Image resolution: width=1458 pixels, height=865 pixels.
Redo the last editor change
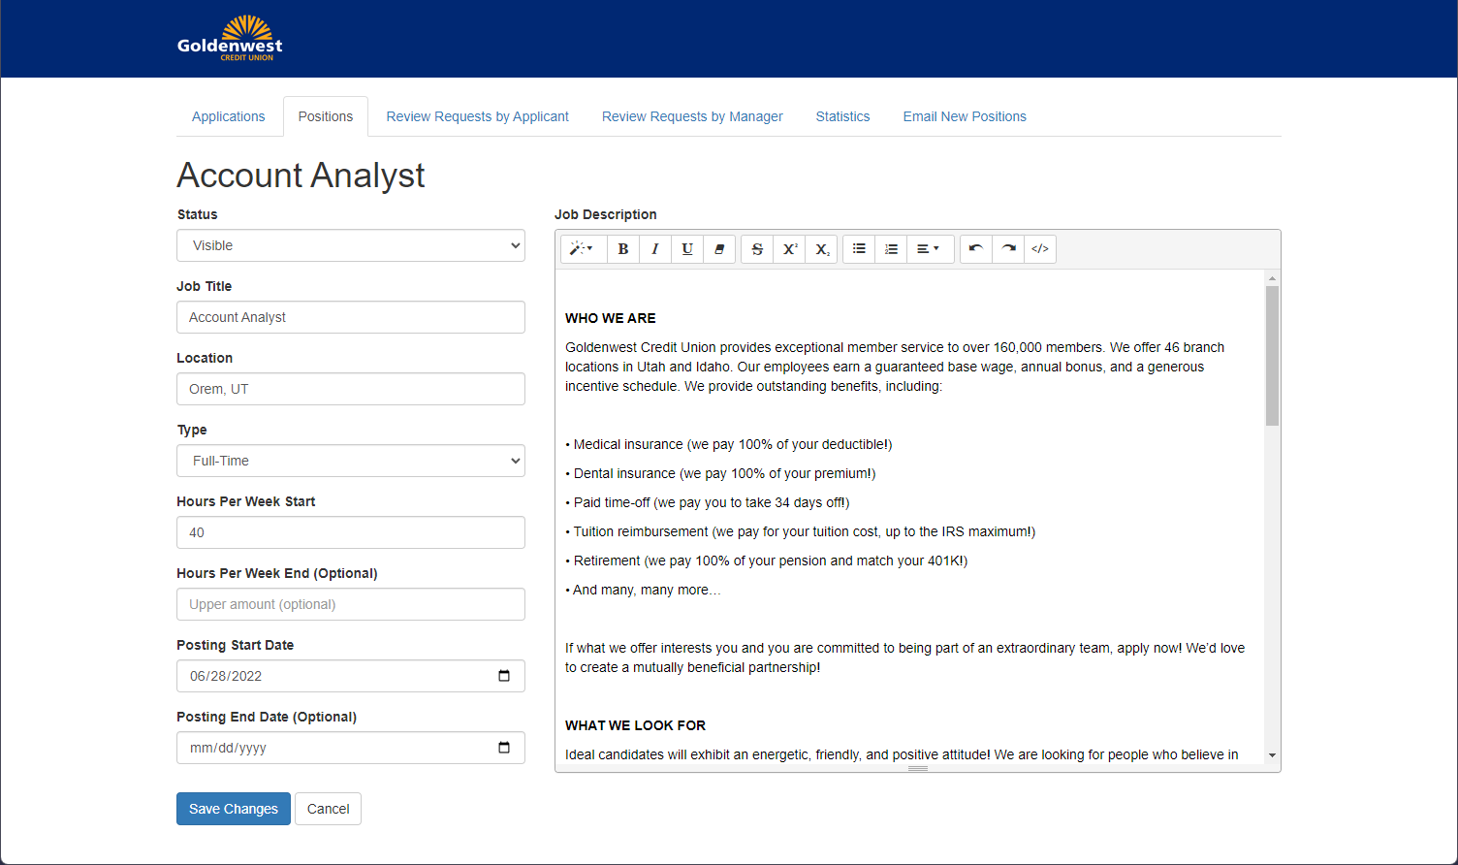tap(1008, 249)
